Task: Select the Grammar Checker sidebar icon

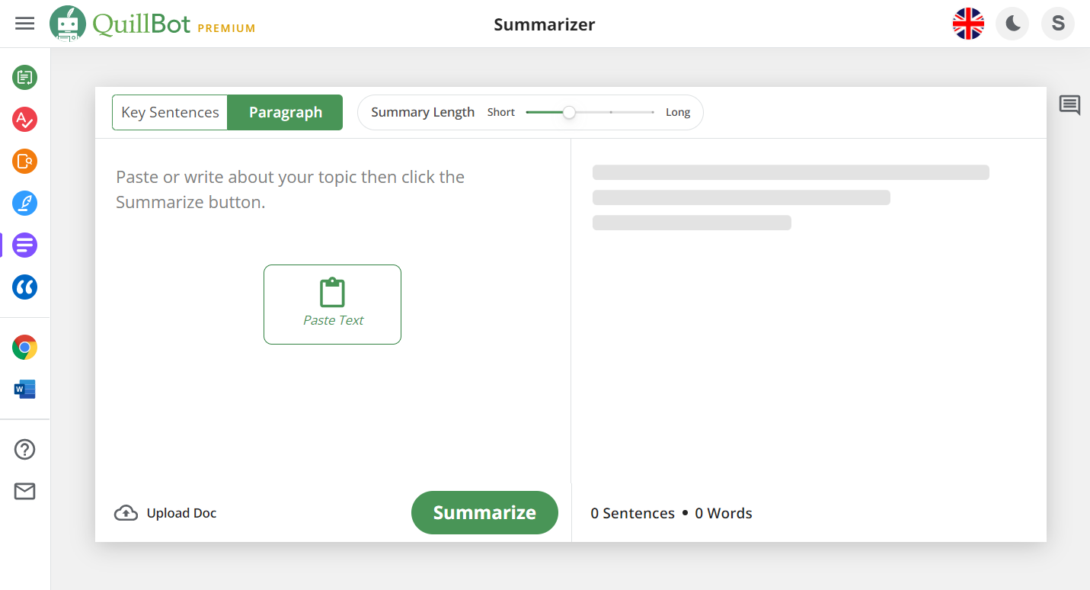Action: (24, 120)
